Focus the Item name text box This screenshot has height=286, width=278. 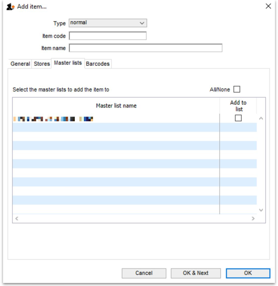(146, 48)
